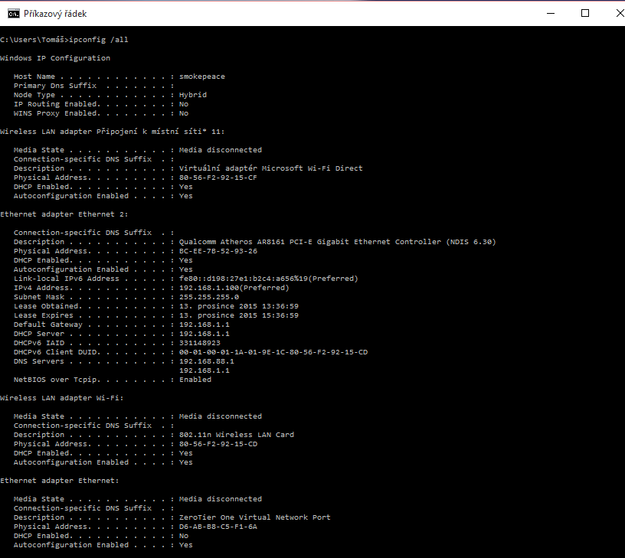Image resolution: width=625 pixels, height=558 pixels.
Task: Click the 'Wireless LAN adapter Wi-Fi:' heading
Action: 62,398
